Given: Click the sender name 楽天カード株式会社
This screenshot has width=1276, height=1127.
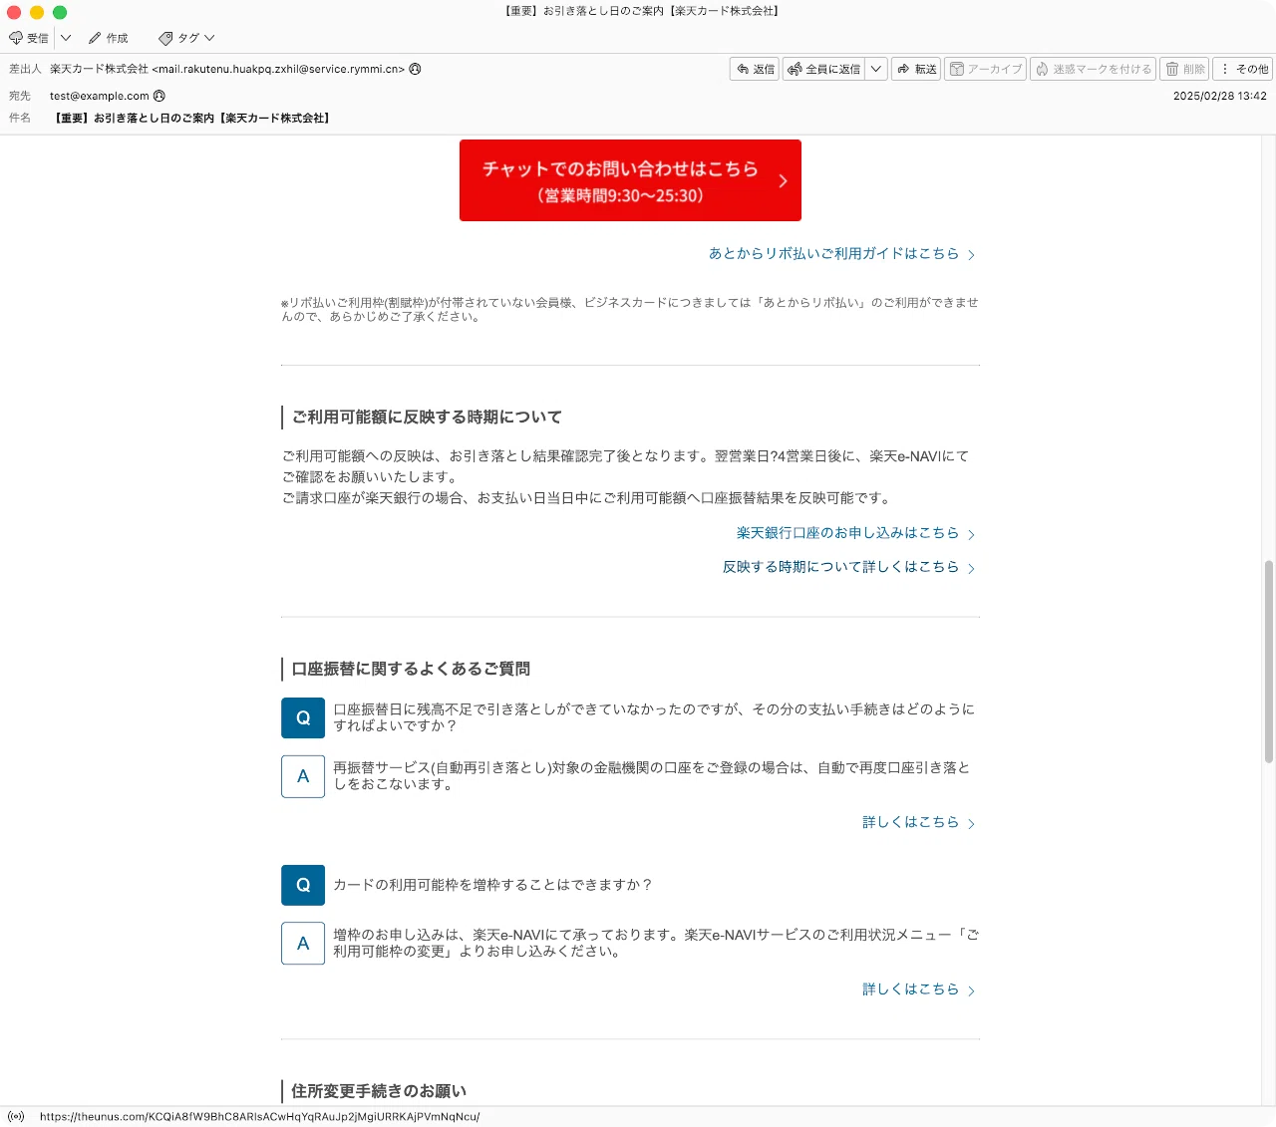Looking at the screenshot, I should pyautogui.click(x=99, y=69).
